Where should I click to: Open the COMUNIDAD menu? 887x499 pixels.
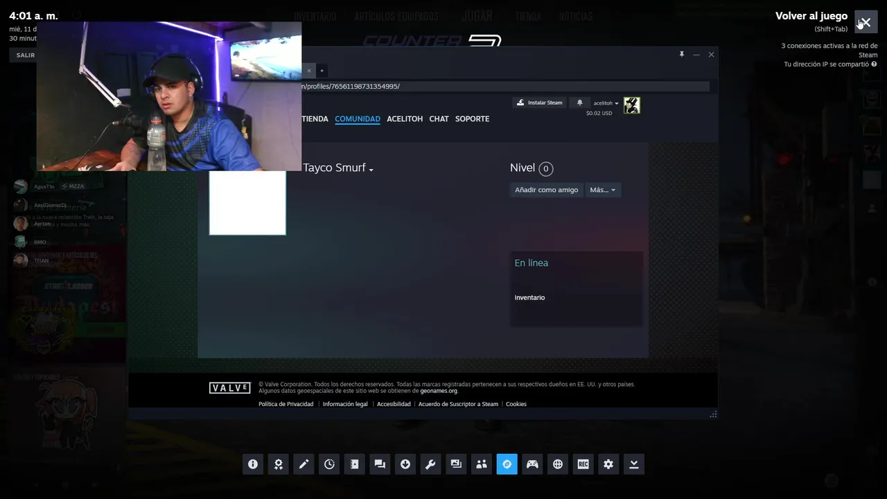(358, 119)
